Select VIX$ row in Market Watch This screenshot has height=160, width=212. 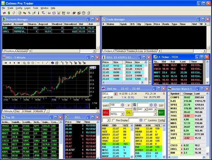click(188, 138)
